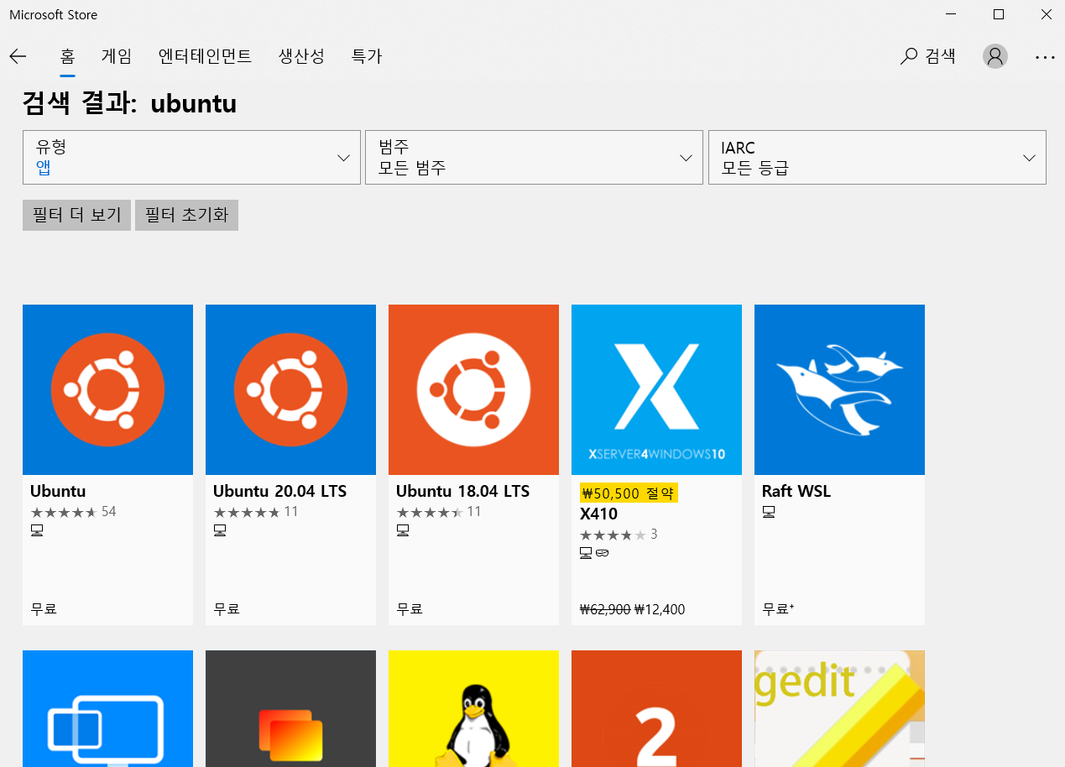Open the Ubuntu app tile image
Image resolution: width=1065 pixels, height=767 pixels.
(107, 389)
